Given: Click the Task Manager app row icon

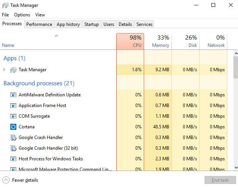Looking at the screenshot, I should pos(13,70).
